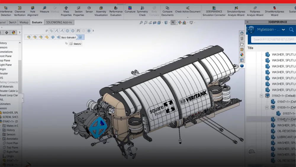Open 3DEXPERIENCE Simulation Connector

coord(214,11)
